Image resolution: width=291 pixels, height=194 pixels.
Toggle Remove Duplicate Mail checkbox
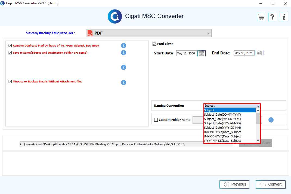click(10, 46)
